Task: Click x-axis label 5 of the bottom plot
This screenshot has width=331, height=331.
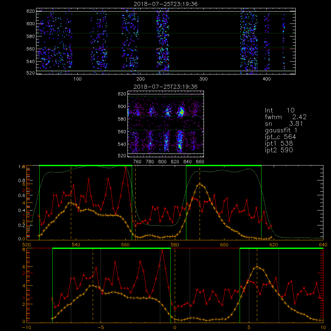Action: tap(249, 328)
